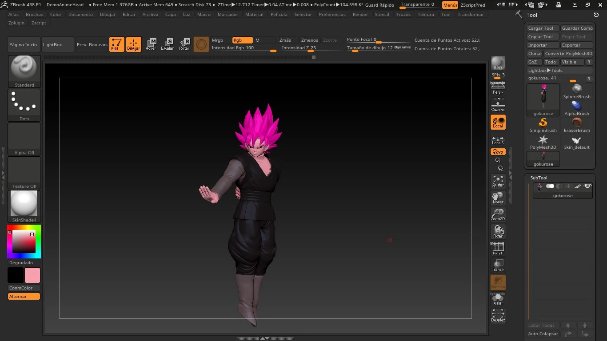Select the Mover transform tool in top shelf
607x341 pixels.
coord(151,44)
